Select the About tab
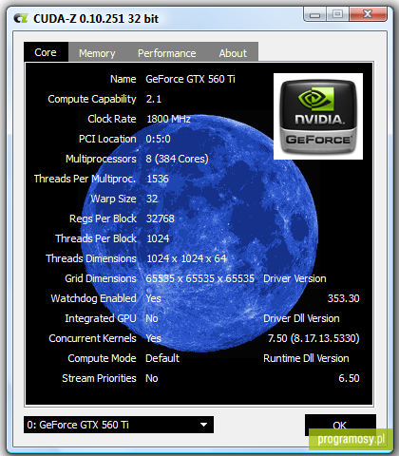 click(x=233, y=53)
